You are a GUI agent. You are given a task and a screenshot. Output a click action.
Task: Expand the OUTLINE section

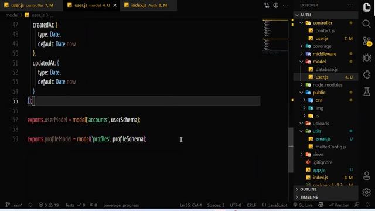(x=326, y=189)
